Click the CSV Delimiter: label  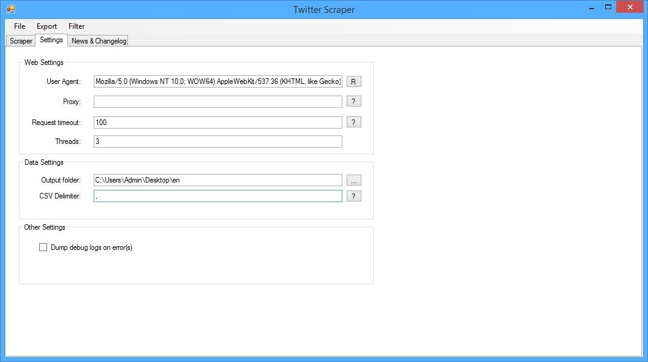[60, 196]
